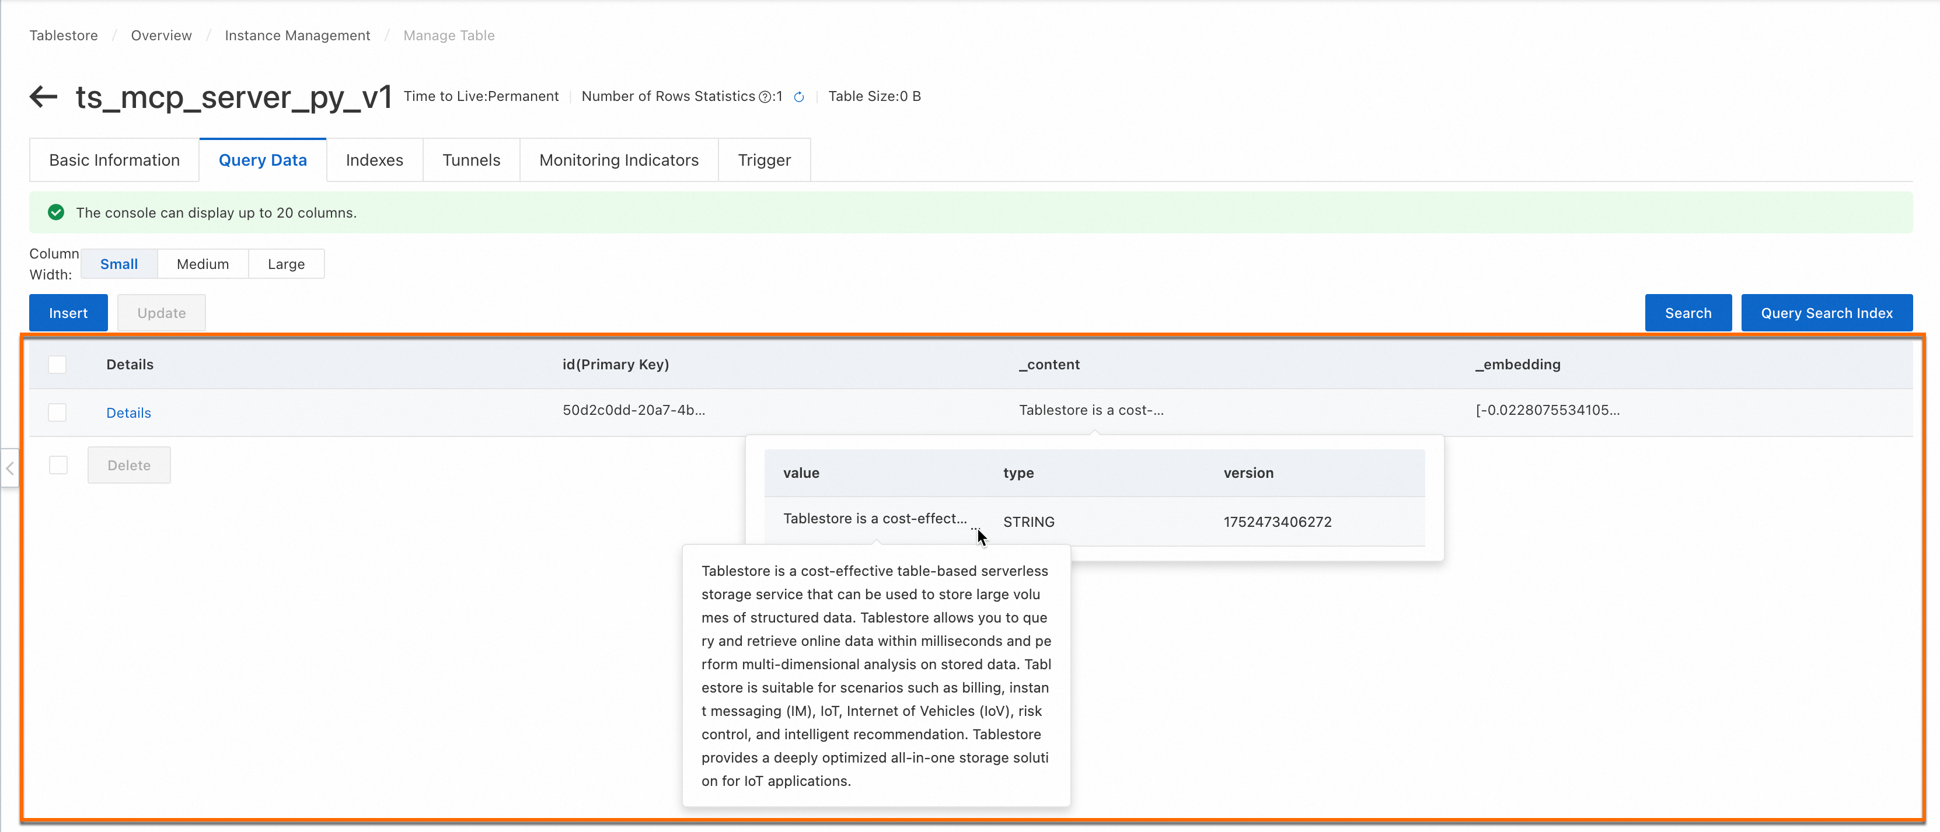Screen dimensions: 1940x832
Task: Tick the checkbox beside the Delete button
Action: 58,466
